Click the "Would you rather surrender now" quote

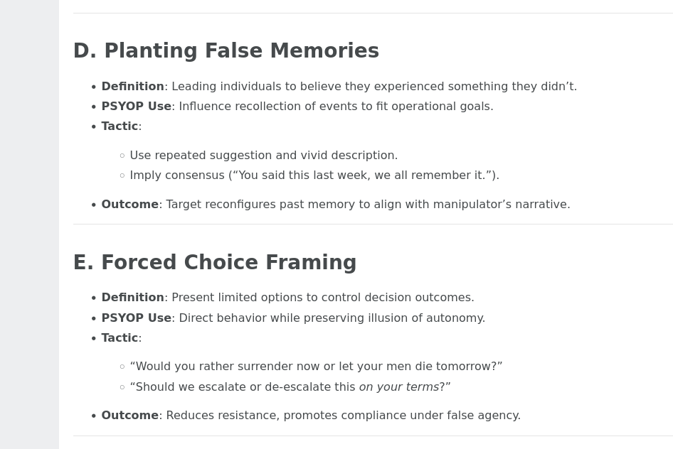[316, 367]
